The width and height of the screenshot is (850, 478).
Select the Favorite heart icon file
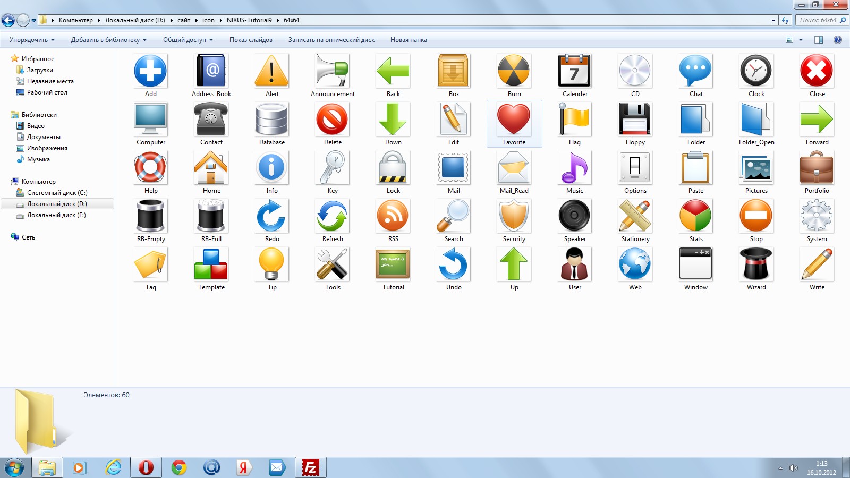coord(514,124)
